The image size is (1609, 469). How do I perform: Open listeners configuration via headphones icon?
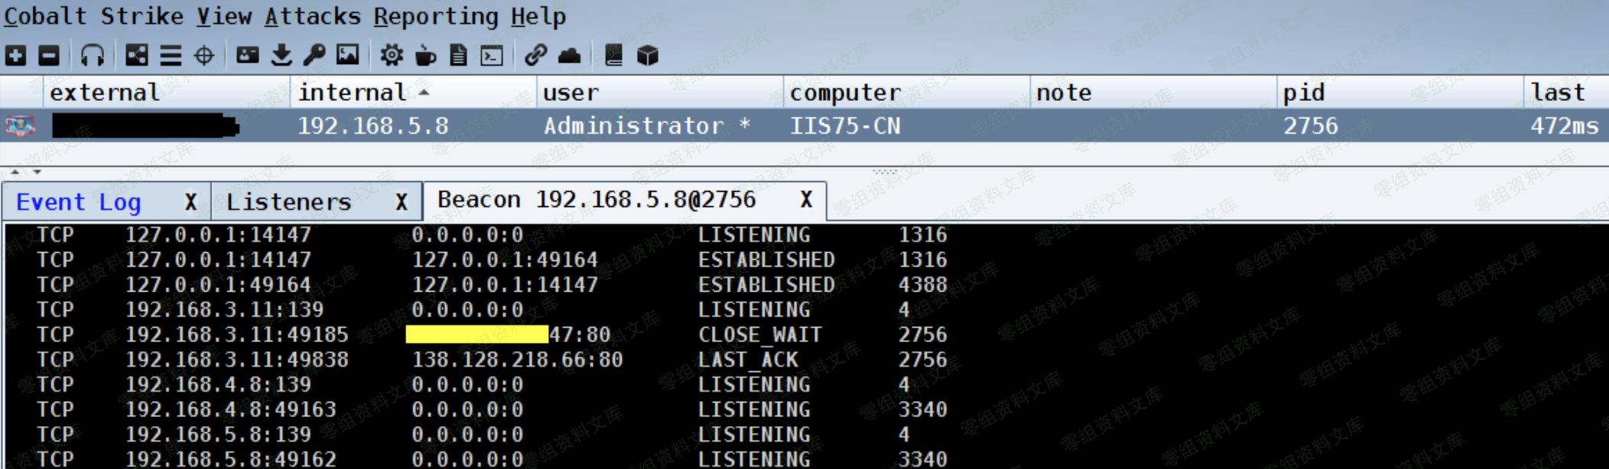93,55
